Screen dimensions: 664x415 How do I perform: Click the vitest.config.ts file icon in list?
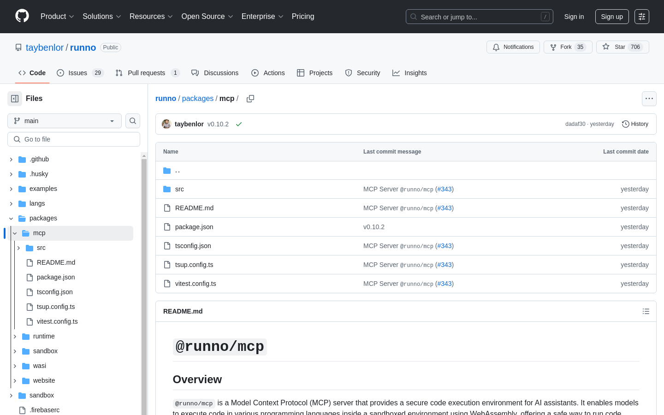coord(167,284)
